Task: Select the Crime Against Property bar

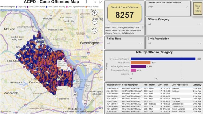Action: (163, 59)
